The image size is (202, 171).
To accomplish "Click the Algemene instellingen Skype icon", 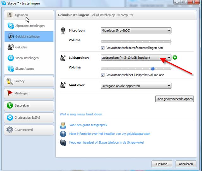I will click(10, 26).
